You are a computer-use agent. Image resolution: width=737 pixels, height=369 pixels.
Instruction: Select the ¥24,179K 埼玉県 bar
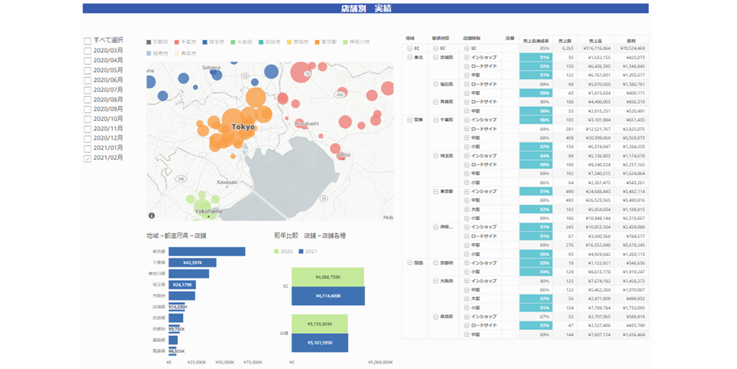coord(182,285)
